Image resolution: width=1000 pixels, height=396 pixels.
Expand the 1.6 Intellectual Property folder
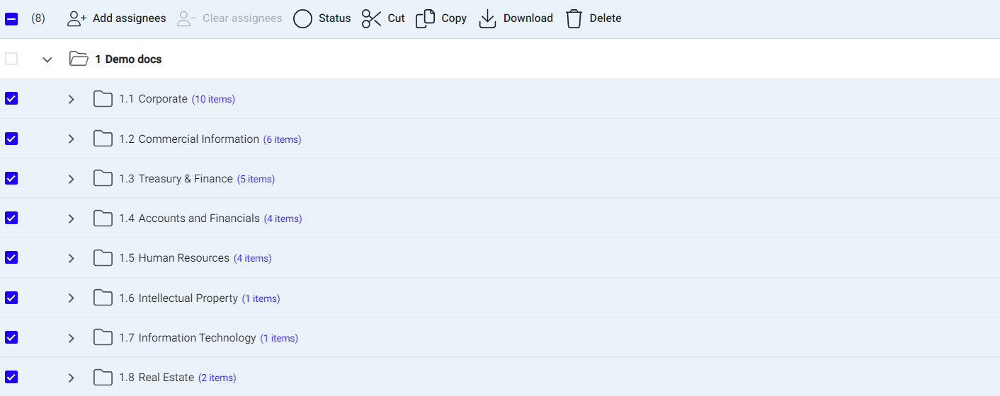tap(71, 298)
